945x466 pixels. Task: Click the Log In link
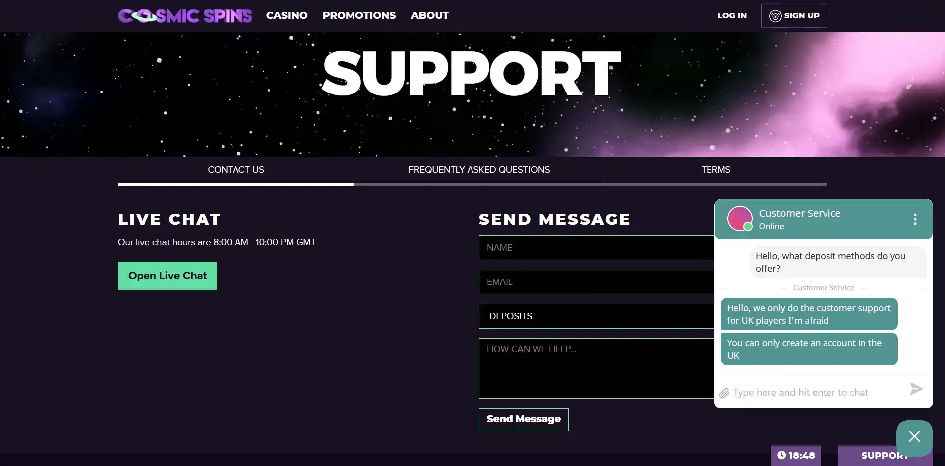[732, 16]
